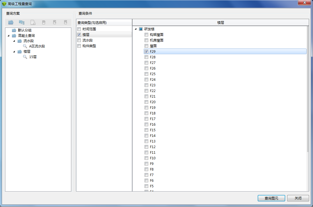Click the 楼层 folder icon in scheme tree
313x207 pixels.
[20, 52]
